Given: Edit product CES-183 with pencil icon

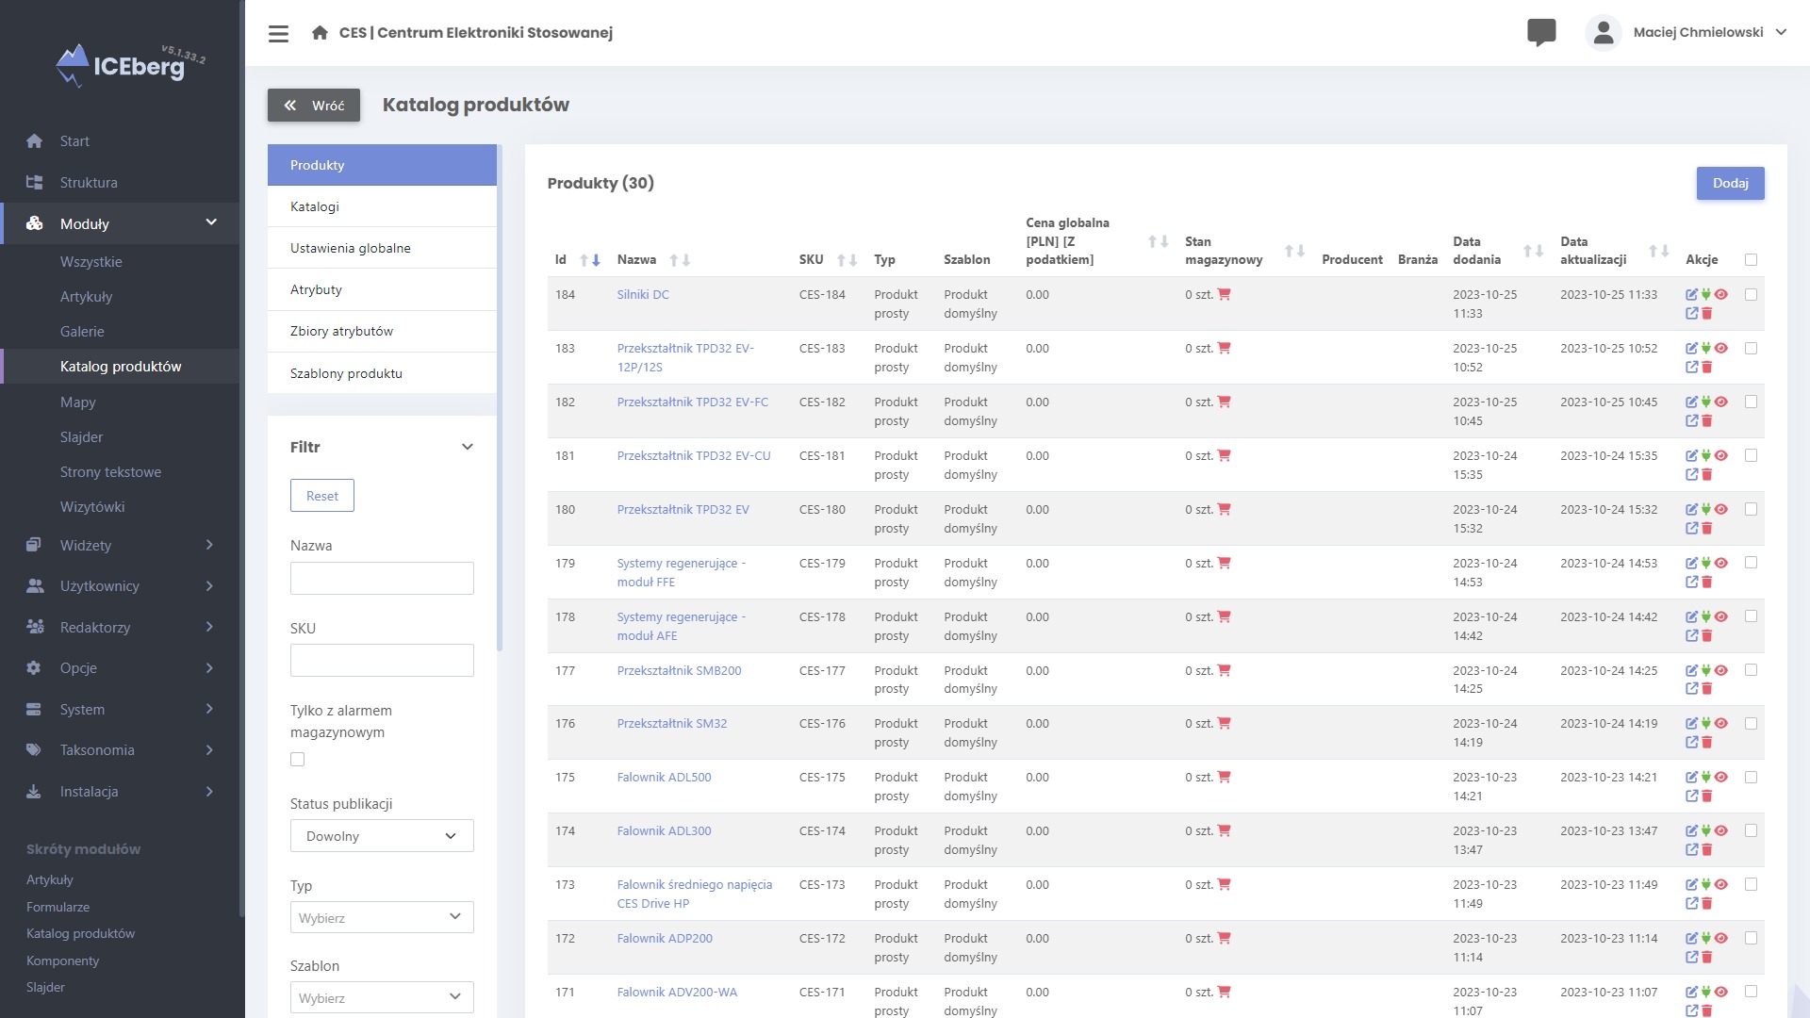Looking at the screenshot, I should click(1691, 349).
